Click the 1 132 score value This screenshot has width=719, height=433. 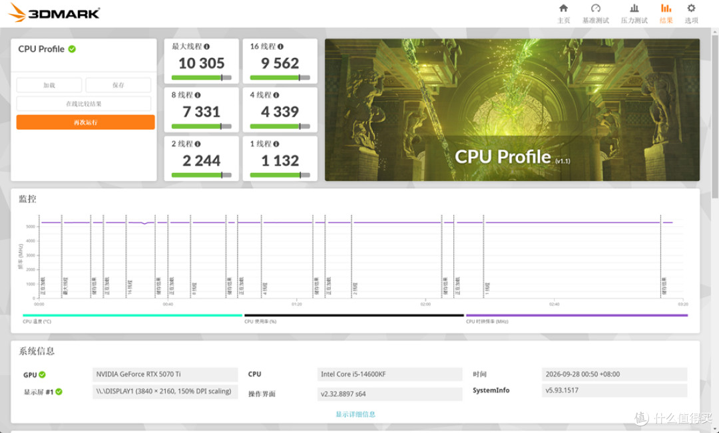pos(280,161)
